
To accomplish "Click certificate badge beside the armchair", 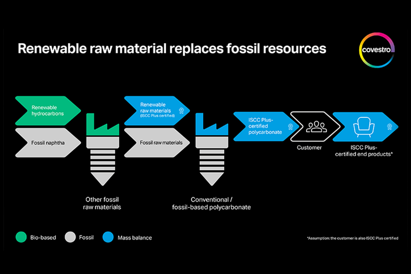I will (390, 127).
